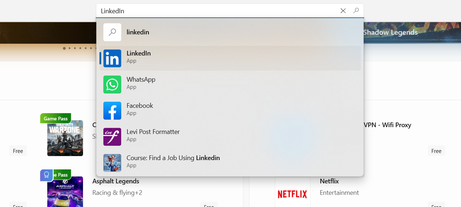Click the WhatsApp green icon in suggestions
This screenshot has height=207, width=461.
[x=112, y=85]
